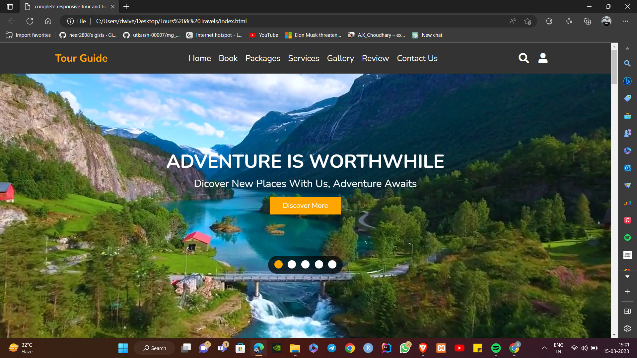Open Edge browser extensions icon

[549, 21]
